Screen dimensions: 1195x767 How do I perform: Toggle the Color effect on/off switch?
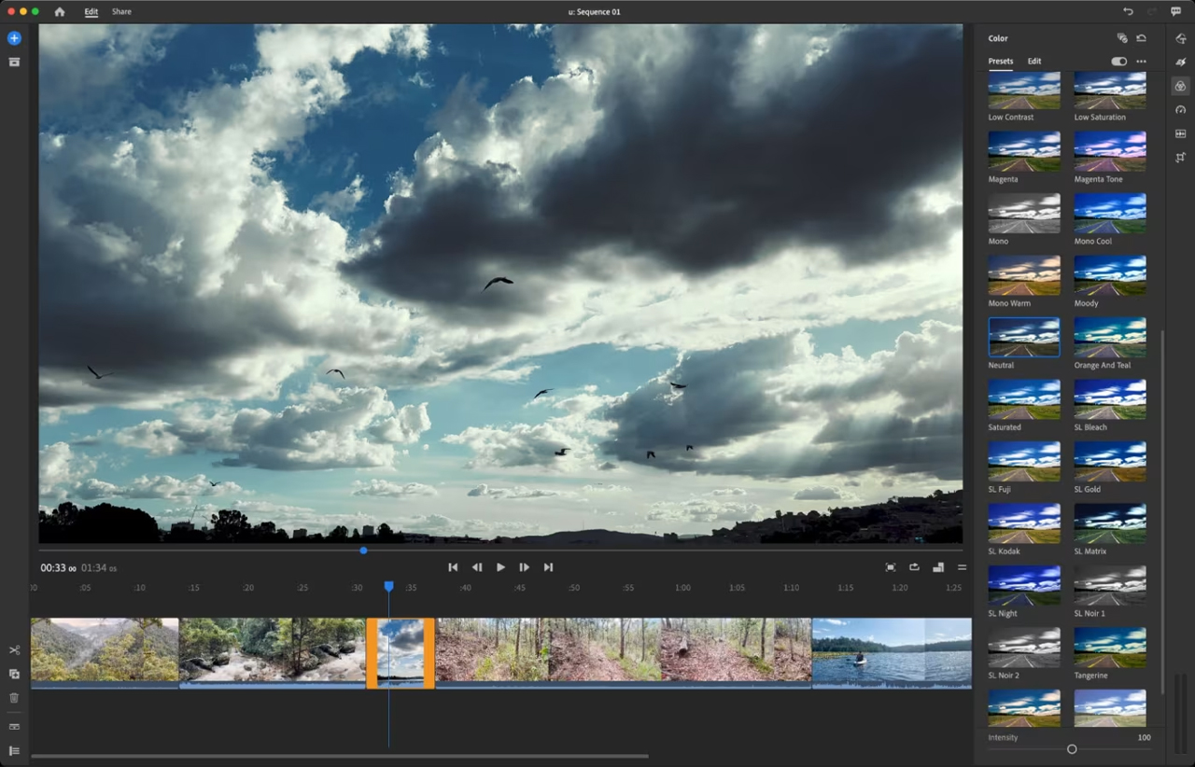coord(1118,62)
